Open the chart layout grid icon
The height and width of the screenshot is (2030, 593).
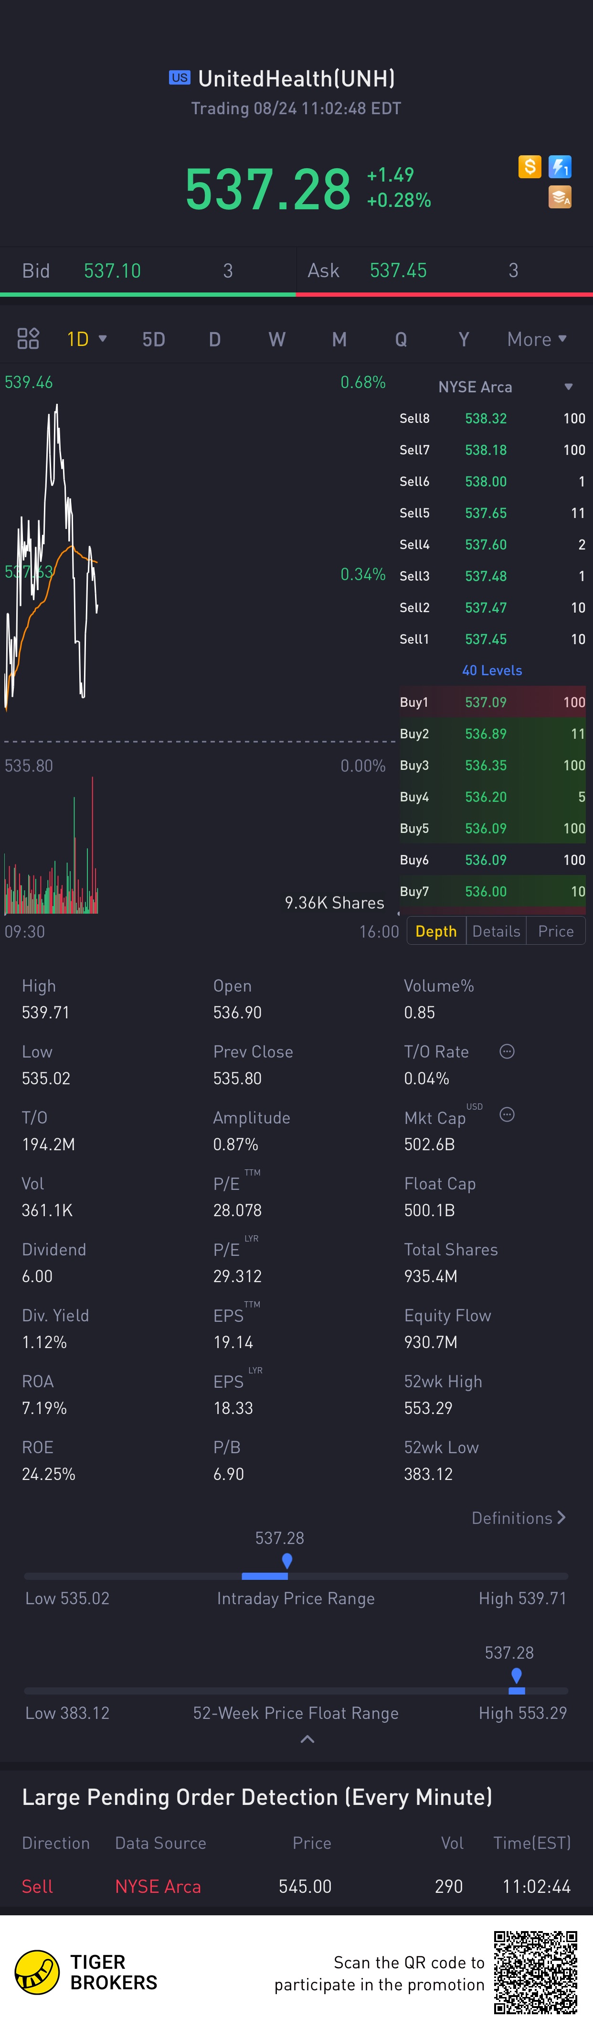pos(28,339)
